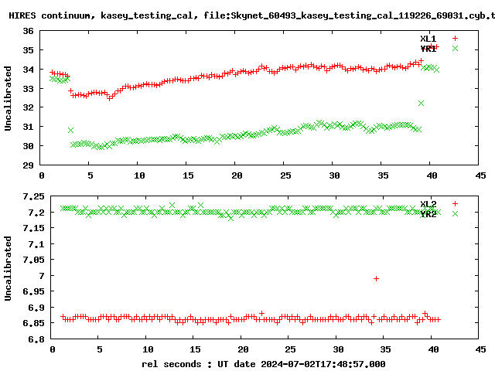Click x-axis tick 45 under the top plot
This screenshot has height=371, width=495.
click(x=480, y=175)
